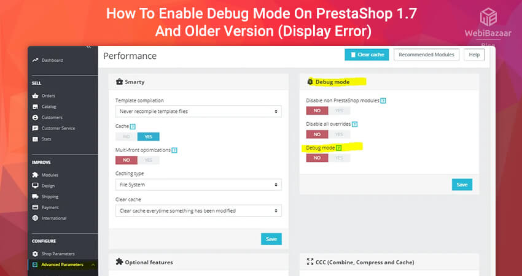Viewport: 522px width, 276px height.
Task: Save the Debug mode panel settings
Action: click(462, 184)
